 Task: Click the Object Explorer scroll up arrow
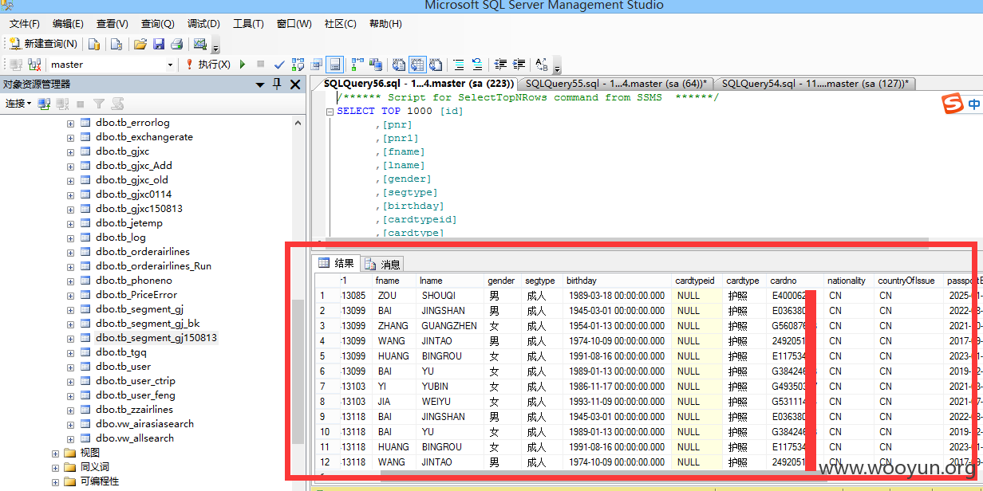[298, 123]
